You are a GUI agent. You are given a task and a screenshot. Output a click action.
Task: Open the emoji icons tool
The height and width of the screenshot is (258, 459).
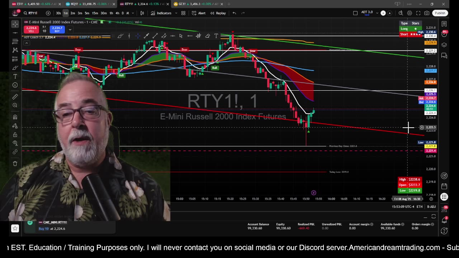(x=15, y=85)
